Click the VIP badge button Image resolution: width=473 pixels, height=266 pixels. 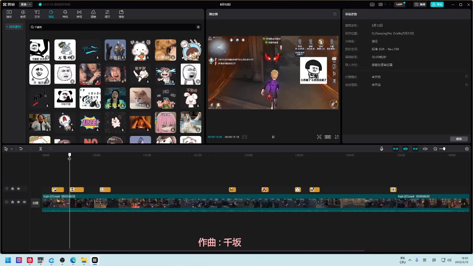tap(400, 4)
